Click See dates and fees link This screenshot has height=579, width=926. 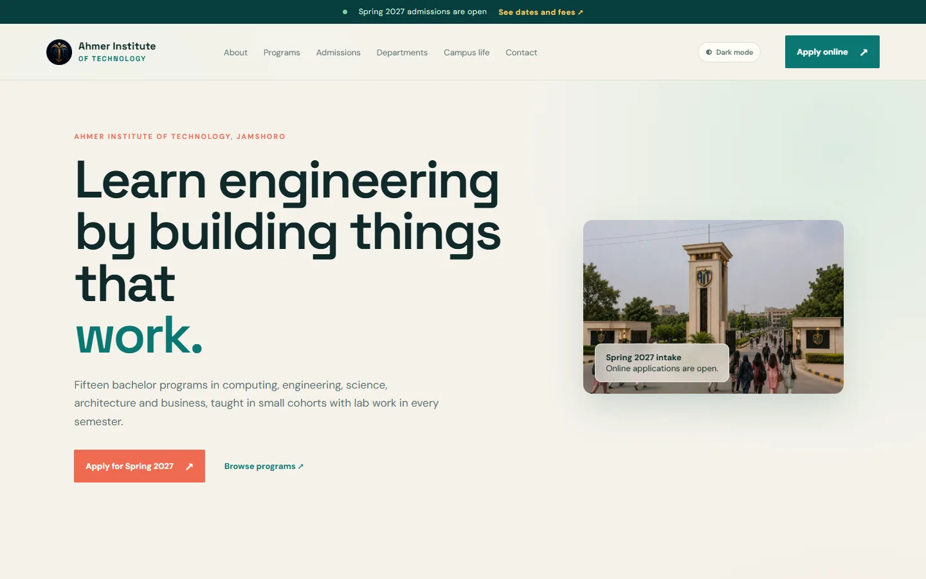click(541, 12)
